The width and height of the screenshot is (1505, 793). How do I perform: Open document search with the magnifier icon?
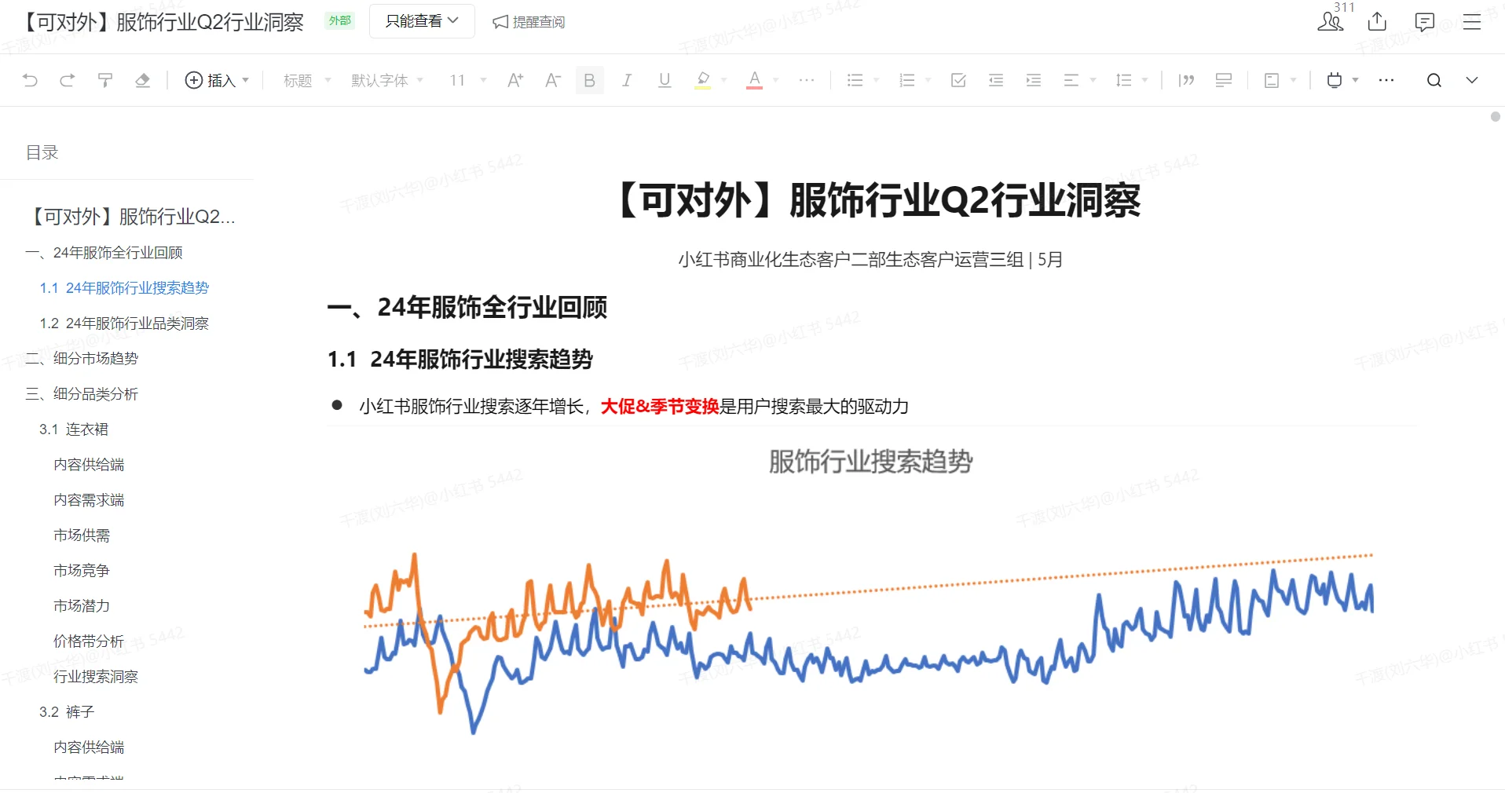(x=1434, y=79)
